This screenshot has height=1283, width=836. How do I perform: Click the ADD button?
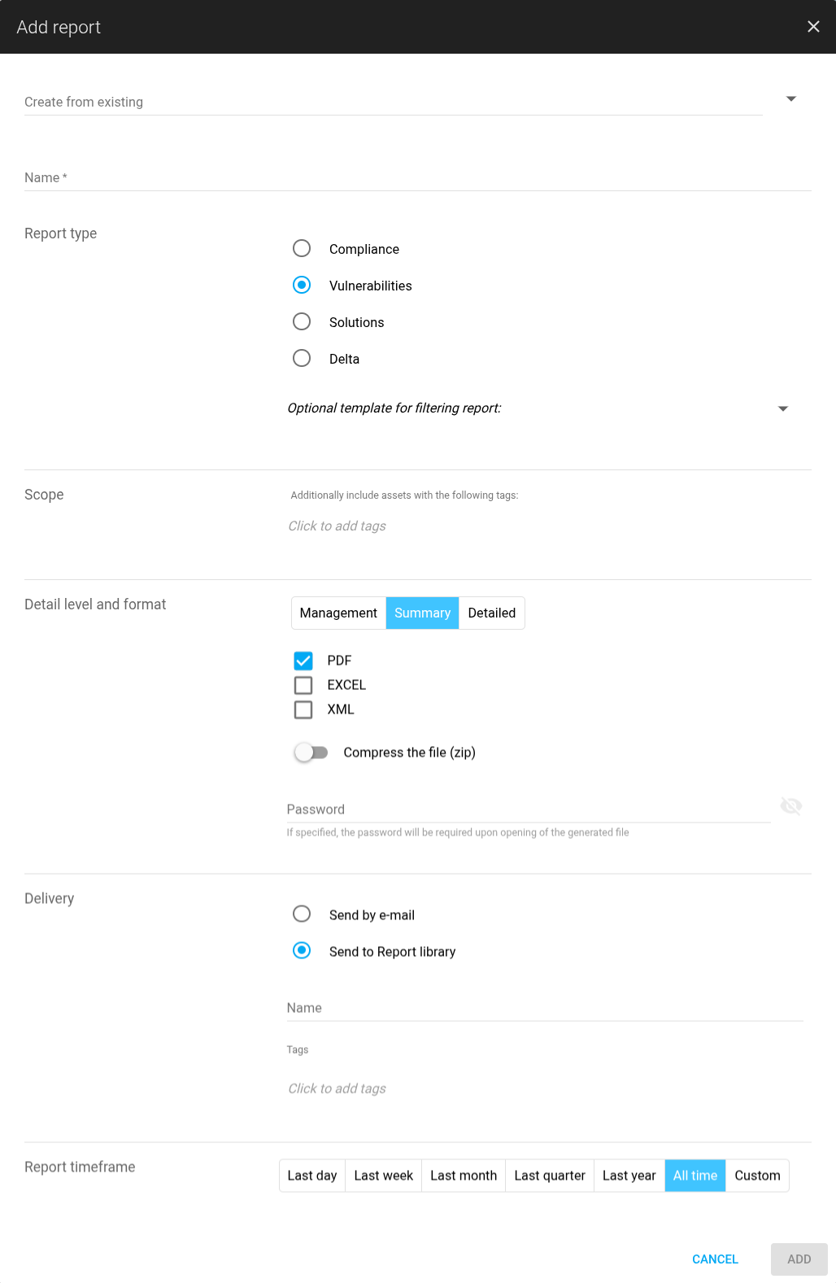(798, 1259)
